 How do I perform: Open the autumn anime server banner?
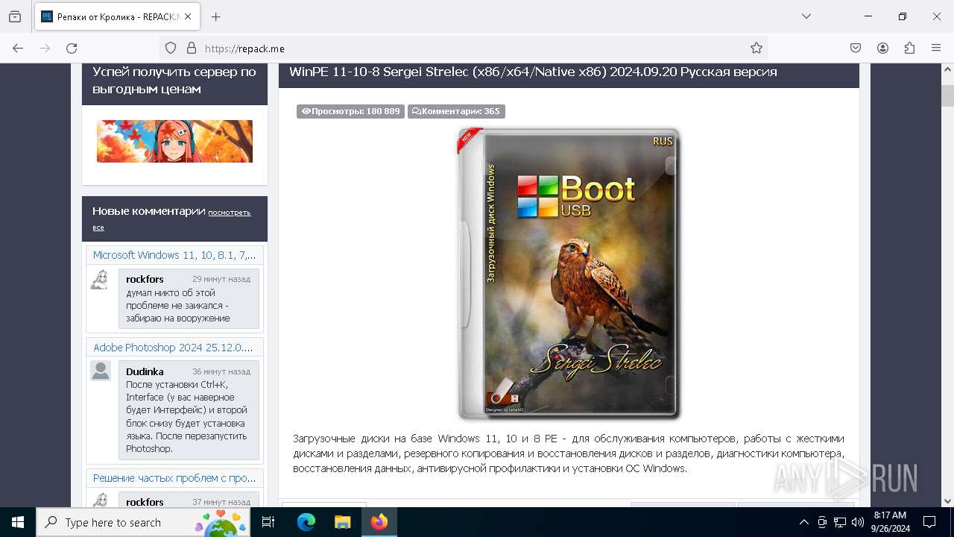pyautogui.click(x=174, y=141)
